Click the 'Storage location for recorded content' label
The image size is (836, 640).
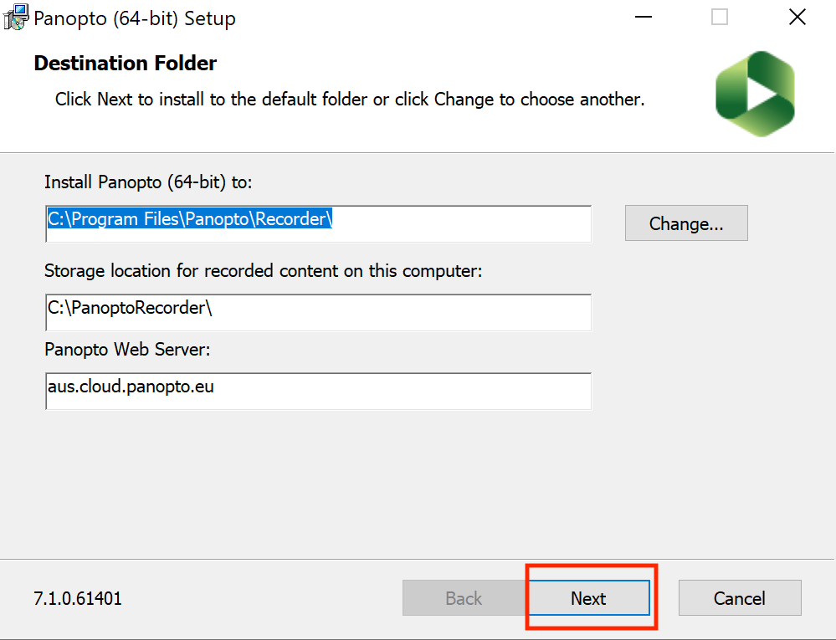(264, 271)
